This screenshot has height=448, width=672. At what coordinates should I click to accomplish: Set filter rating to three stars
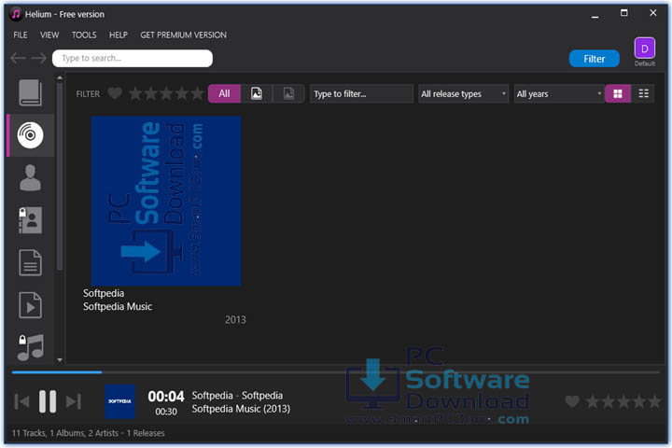coord(166,93)
